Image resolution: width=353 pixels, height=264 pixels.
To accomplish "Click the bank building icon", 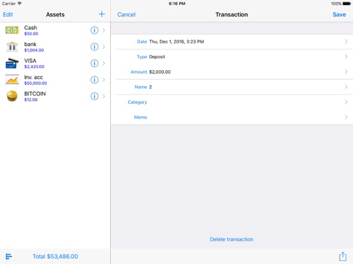I will pos(12,47).
